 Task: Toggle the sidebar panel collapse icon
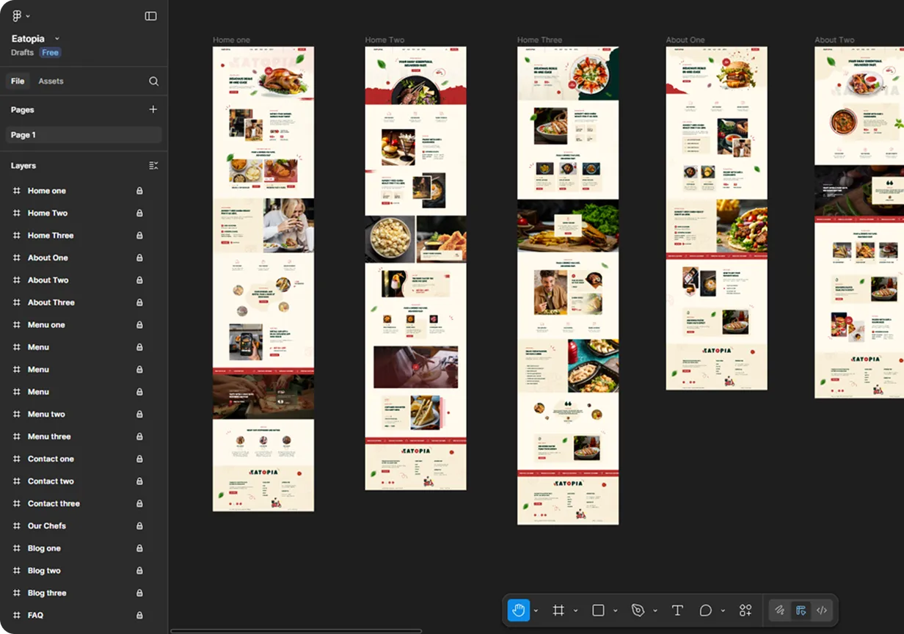[150, 16]
